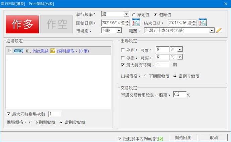Click the 最大持有時間 period field
Viewport: 231px width, 142px height.
(x=162, y=65)
